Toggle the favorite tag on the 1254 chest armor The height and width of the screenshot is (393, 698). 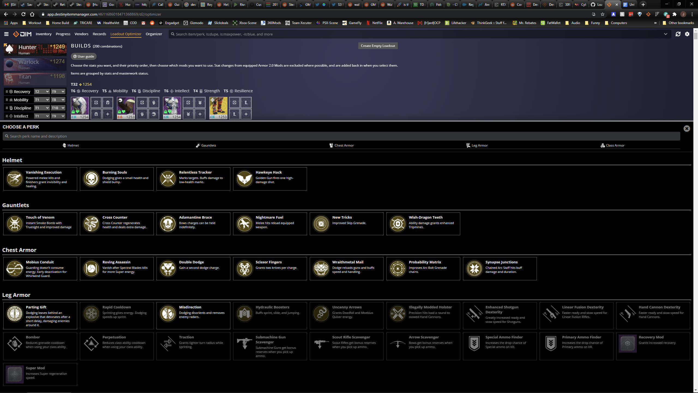click(169, 111)
